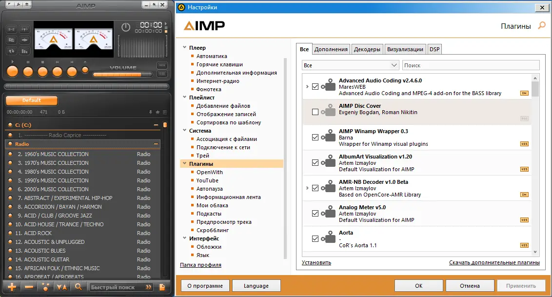Collapse the Интерфейс tree section
Screen dimensions: 552x297
coord(184,238)
